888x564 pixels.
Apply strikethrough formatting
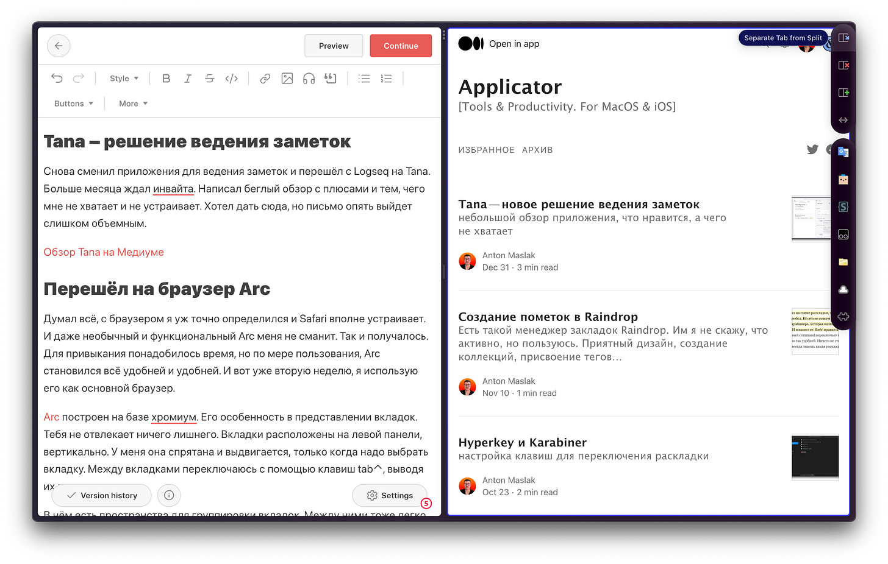[209, 78]
